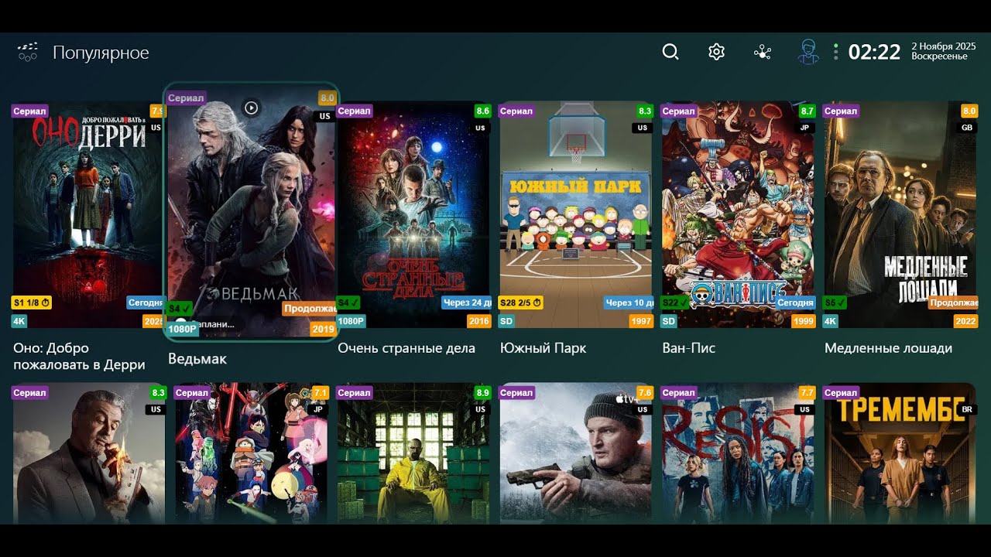This screenshot has width=991, height=557.
Task: Click the 8.0 rating on Медленные лошади
Action: [x=969, y=111]
